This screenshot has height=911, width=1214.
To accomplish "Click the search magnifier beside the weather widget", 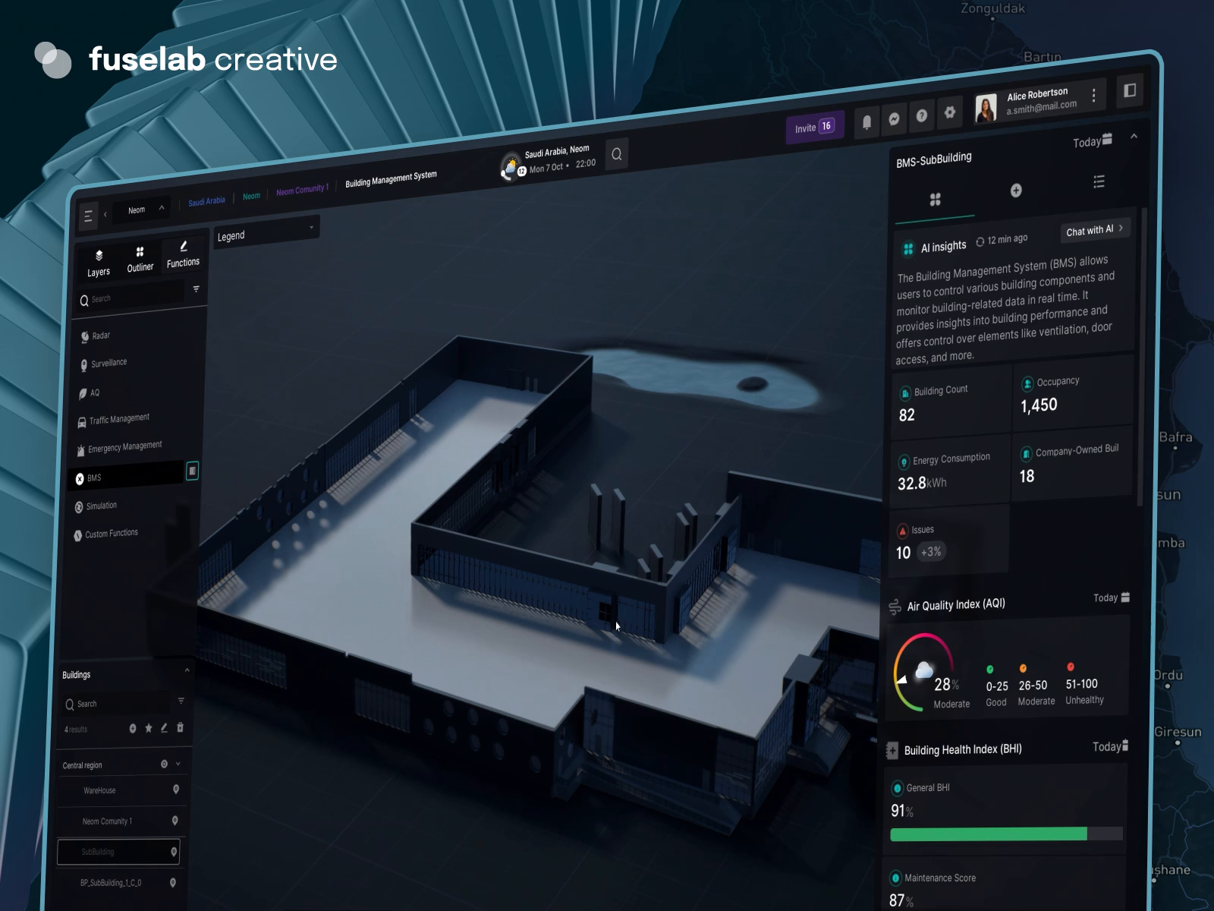I will pyautogui.click(x=617, y=154).
